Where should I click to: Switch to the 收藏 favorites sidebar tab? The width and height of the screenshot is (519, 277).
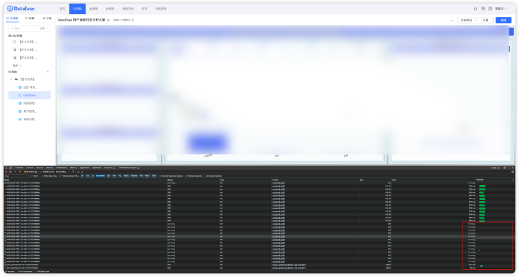tap(30, 18)
